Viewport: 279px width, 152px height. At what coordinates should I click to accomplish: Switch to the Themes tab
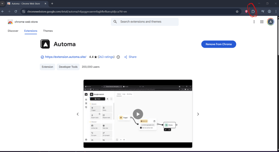point(48,31)
